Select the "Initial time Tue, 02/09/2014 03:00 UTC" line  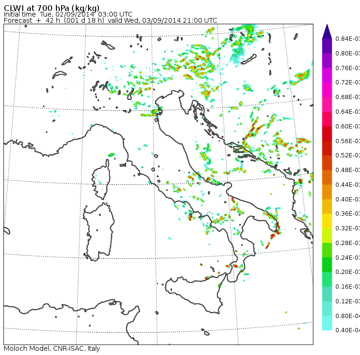pyautogui.click(x=68, y=14)
